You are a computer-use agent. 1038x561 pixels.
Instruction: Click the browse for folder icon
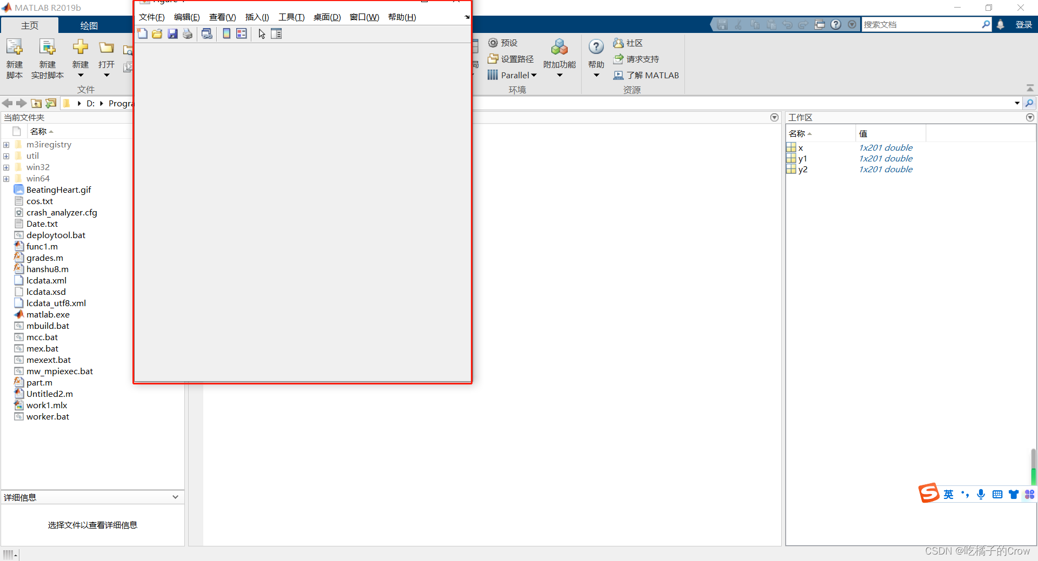tap(51, 103)
